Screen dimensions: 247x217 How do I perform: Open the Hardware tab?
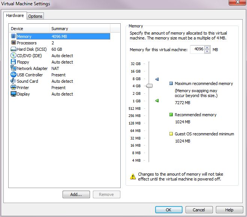pyautogui.click(x=15, y=16)
